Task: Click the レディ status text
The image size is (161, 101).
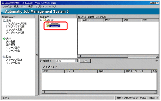Action: point(6,98)
